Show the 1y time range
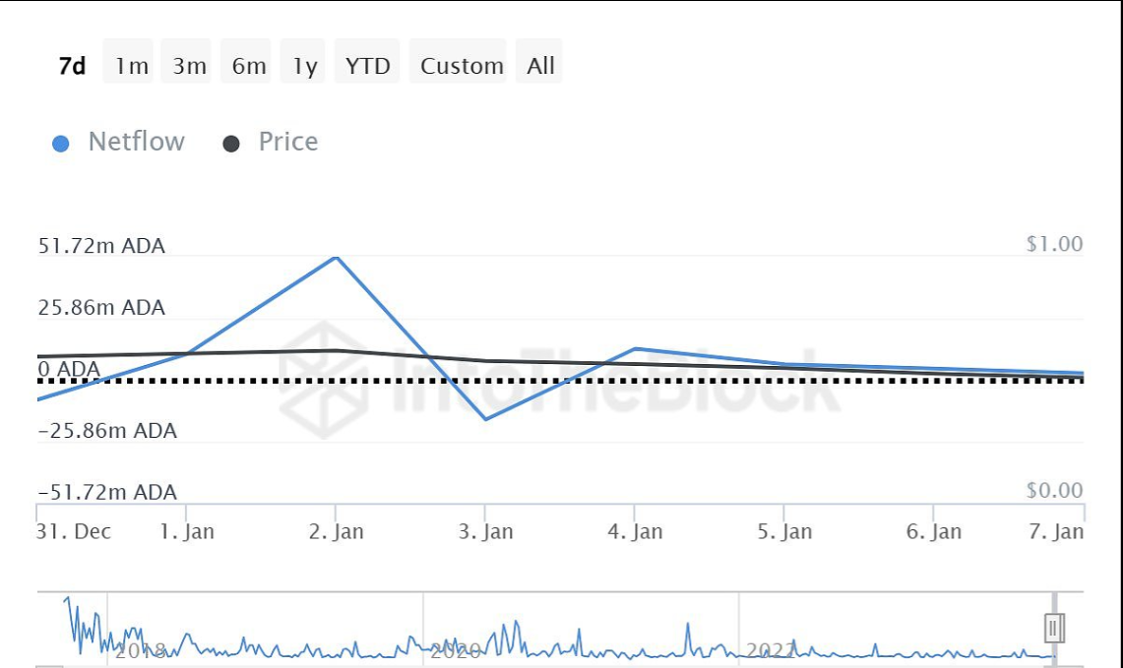The height and width of the screenshot is (668, 1123). tap(305, 66)
